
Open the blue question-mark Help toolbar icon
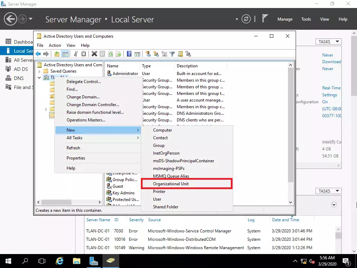[129, 54]
